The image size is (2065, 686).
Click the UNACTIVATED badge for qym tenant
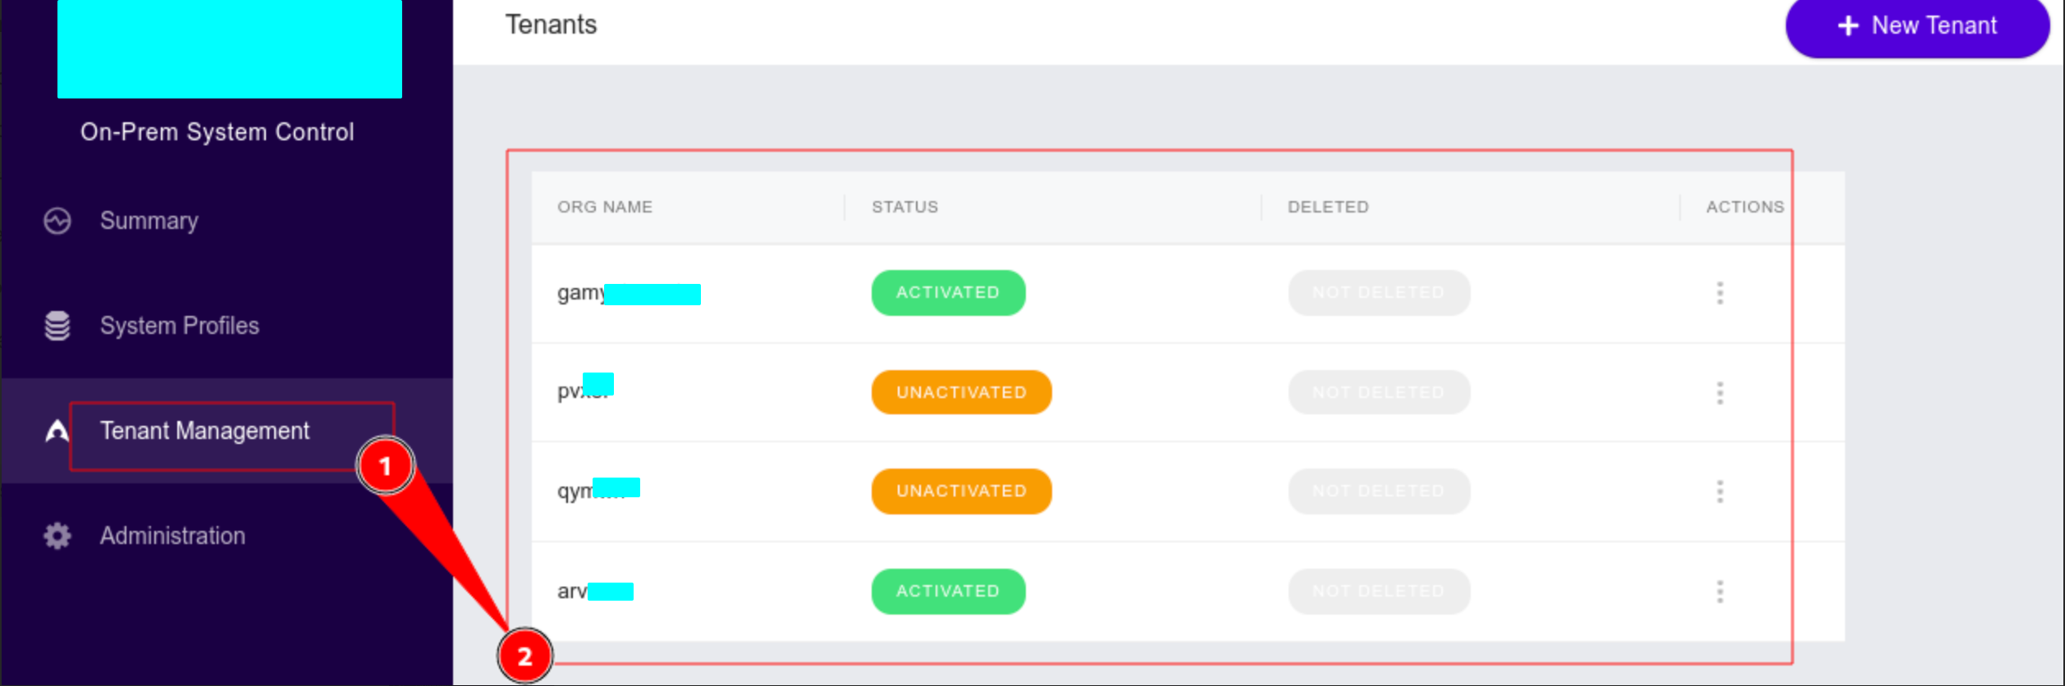pos(961,492)
